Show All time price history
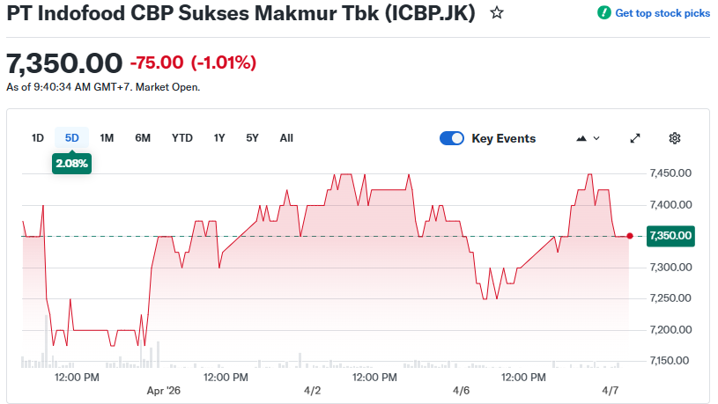This screenshot has height=404, width=718. pyautogui.click(x=286, y=138)
